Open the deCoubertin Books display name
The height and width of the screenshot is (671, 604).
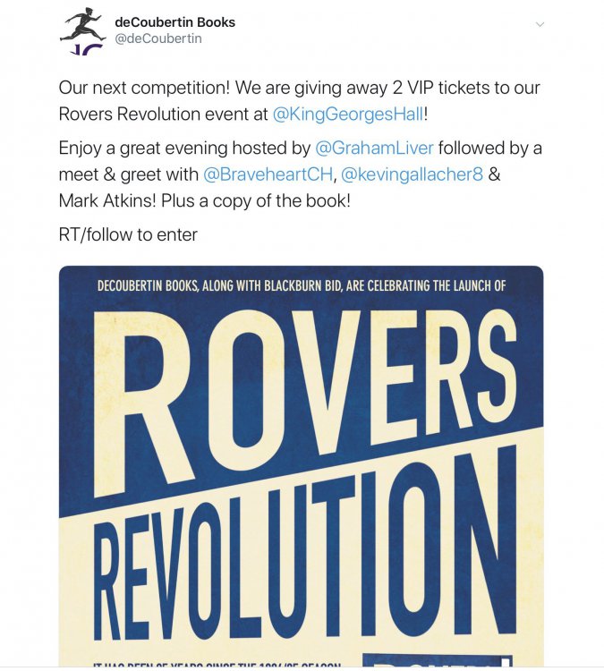(x=175, y=21)
